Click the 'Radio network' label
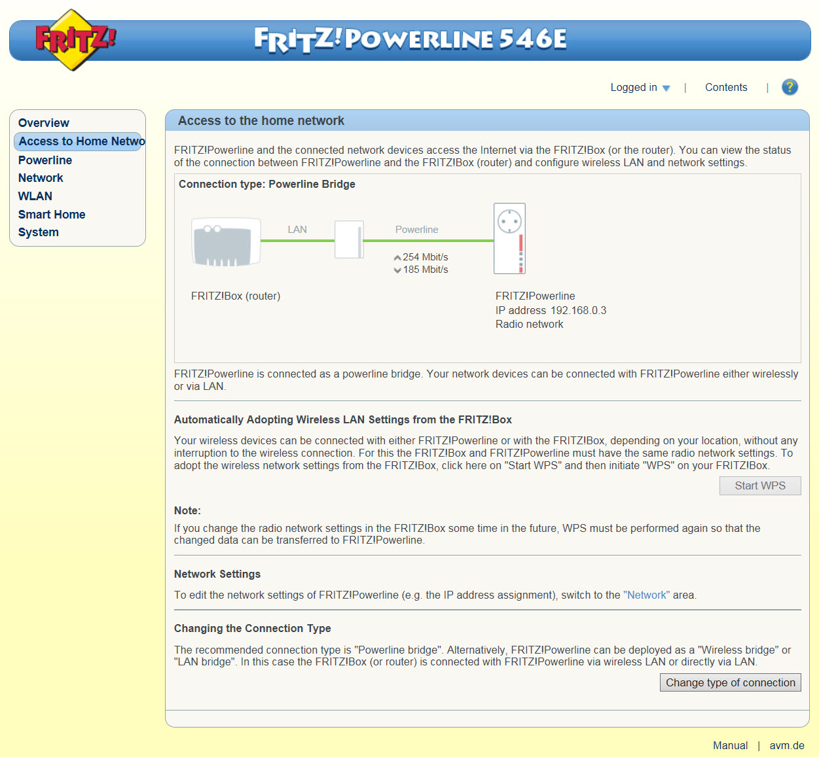 coord(530,325)
